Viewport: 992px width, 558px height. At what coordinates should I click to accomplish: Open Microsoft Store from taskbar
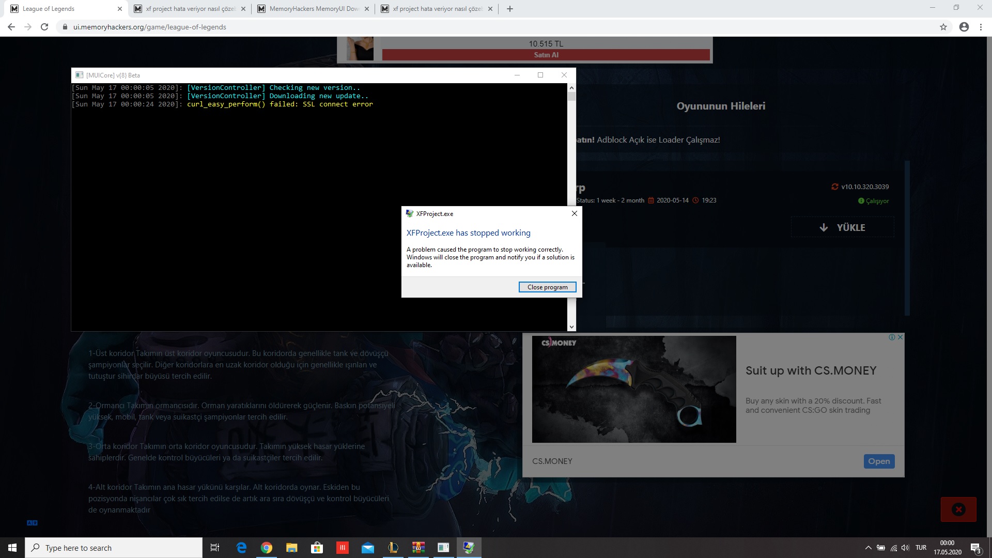pos(317,548)
